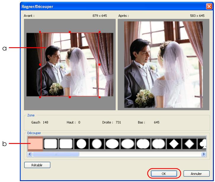Click the Zone group label

pyautogui.click(x=31, y=115)
